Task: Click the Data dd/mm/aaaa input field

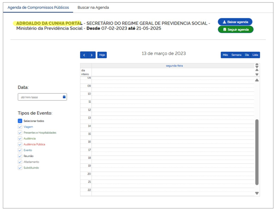Action: coord(40,97)
